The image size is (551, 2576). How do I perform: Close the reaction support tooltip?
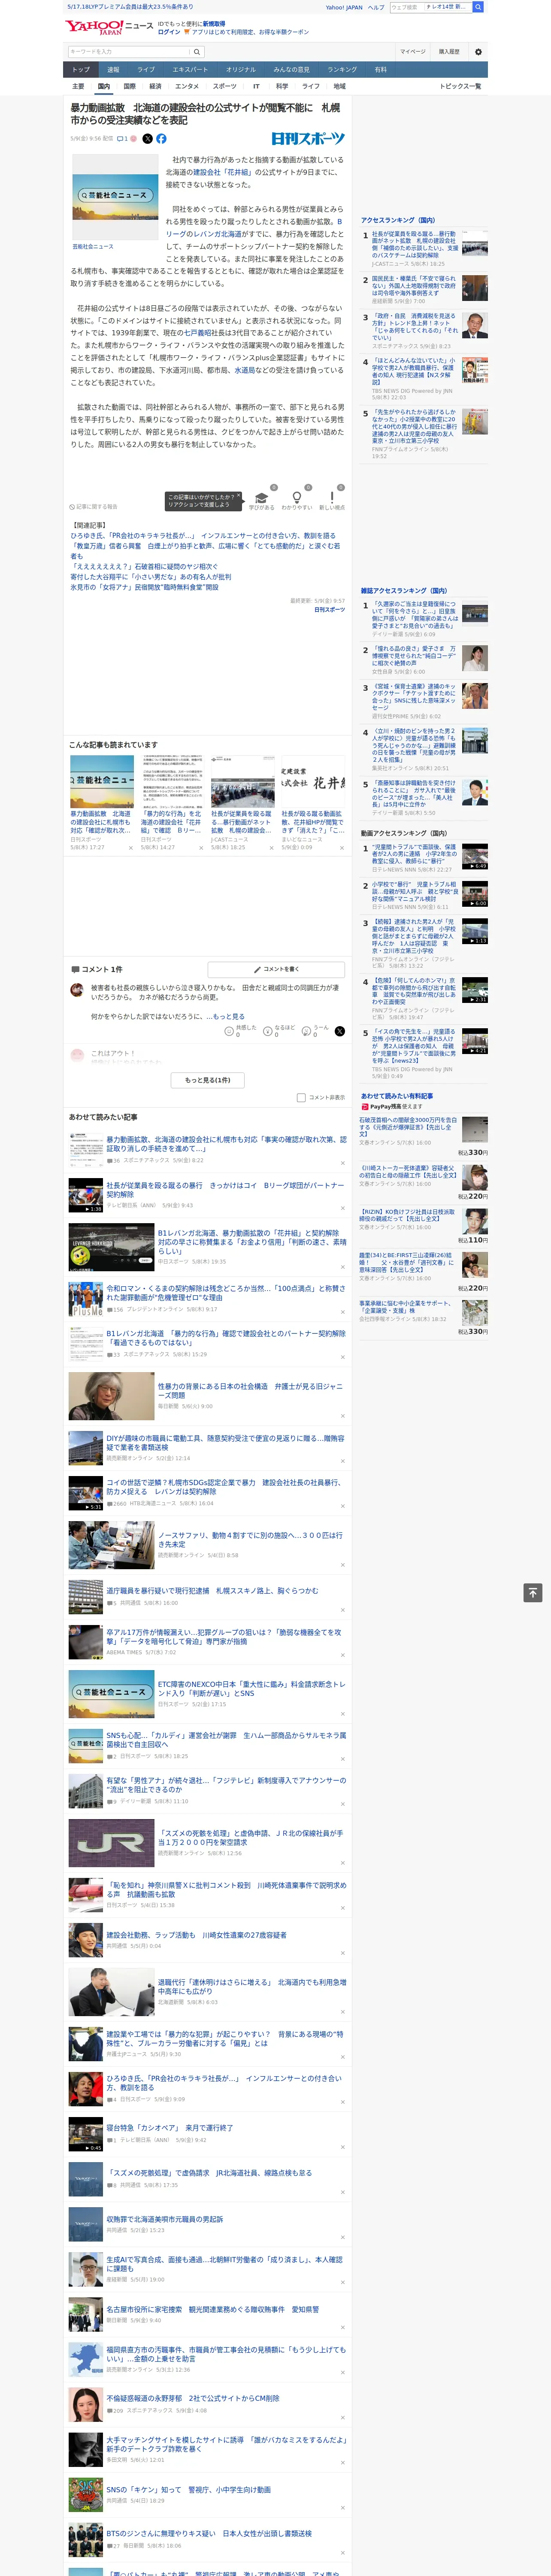240,496
